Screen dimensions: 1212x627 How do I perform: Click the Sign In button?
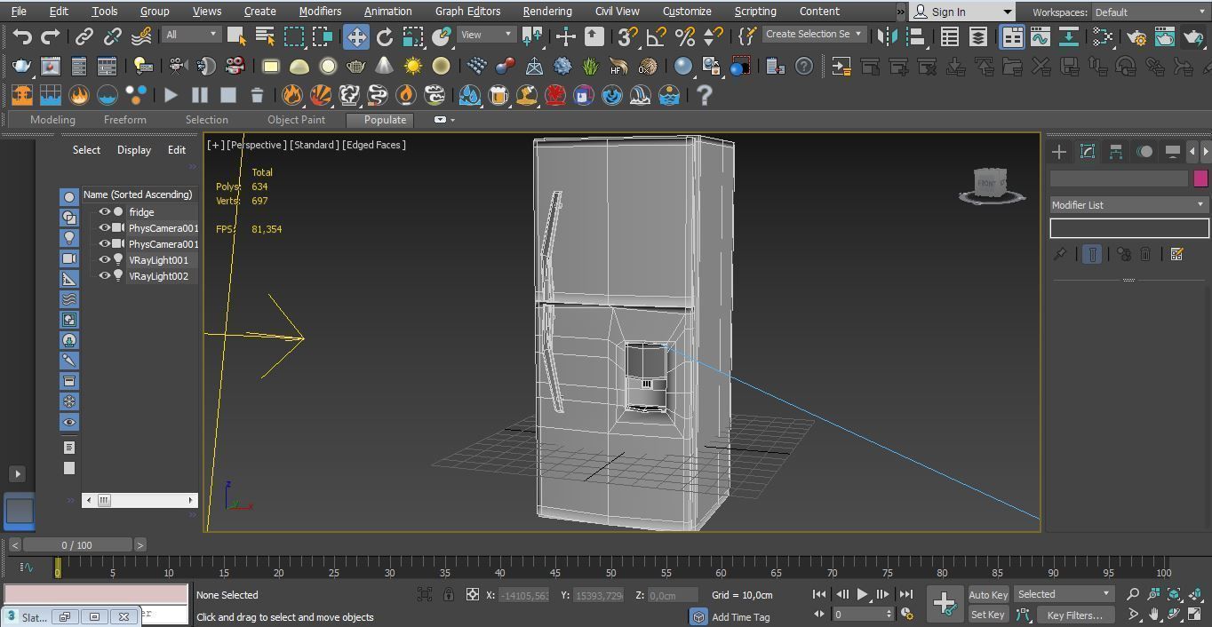(x=948, y=12)
